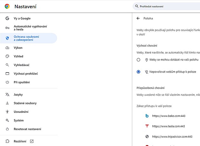The height and width of the screenshot is (146, 200).
Task: Navigate to Stažené soubory settings
Action: click(x=25, y=103)
